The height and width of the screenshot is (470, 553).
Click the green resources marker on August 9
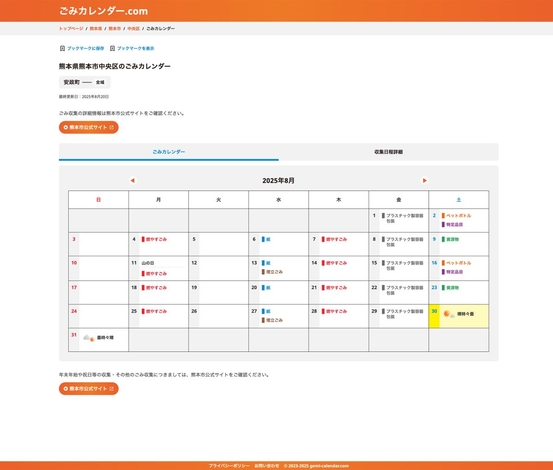(443, 239)
